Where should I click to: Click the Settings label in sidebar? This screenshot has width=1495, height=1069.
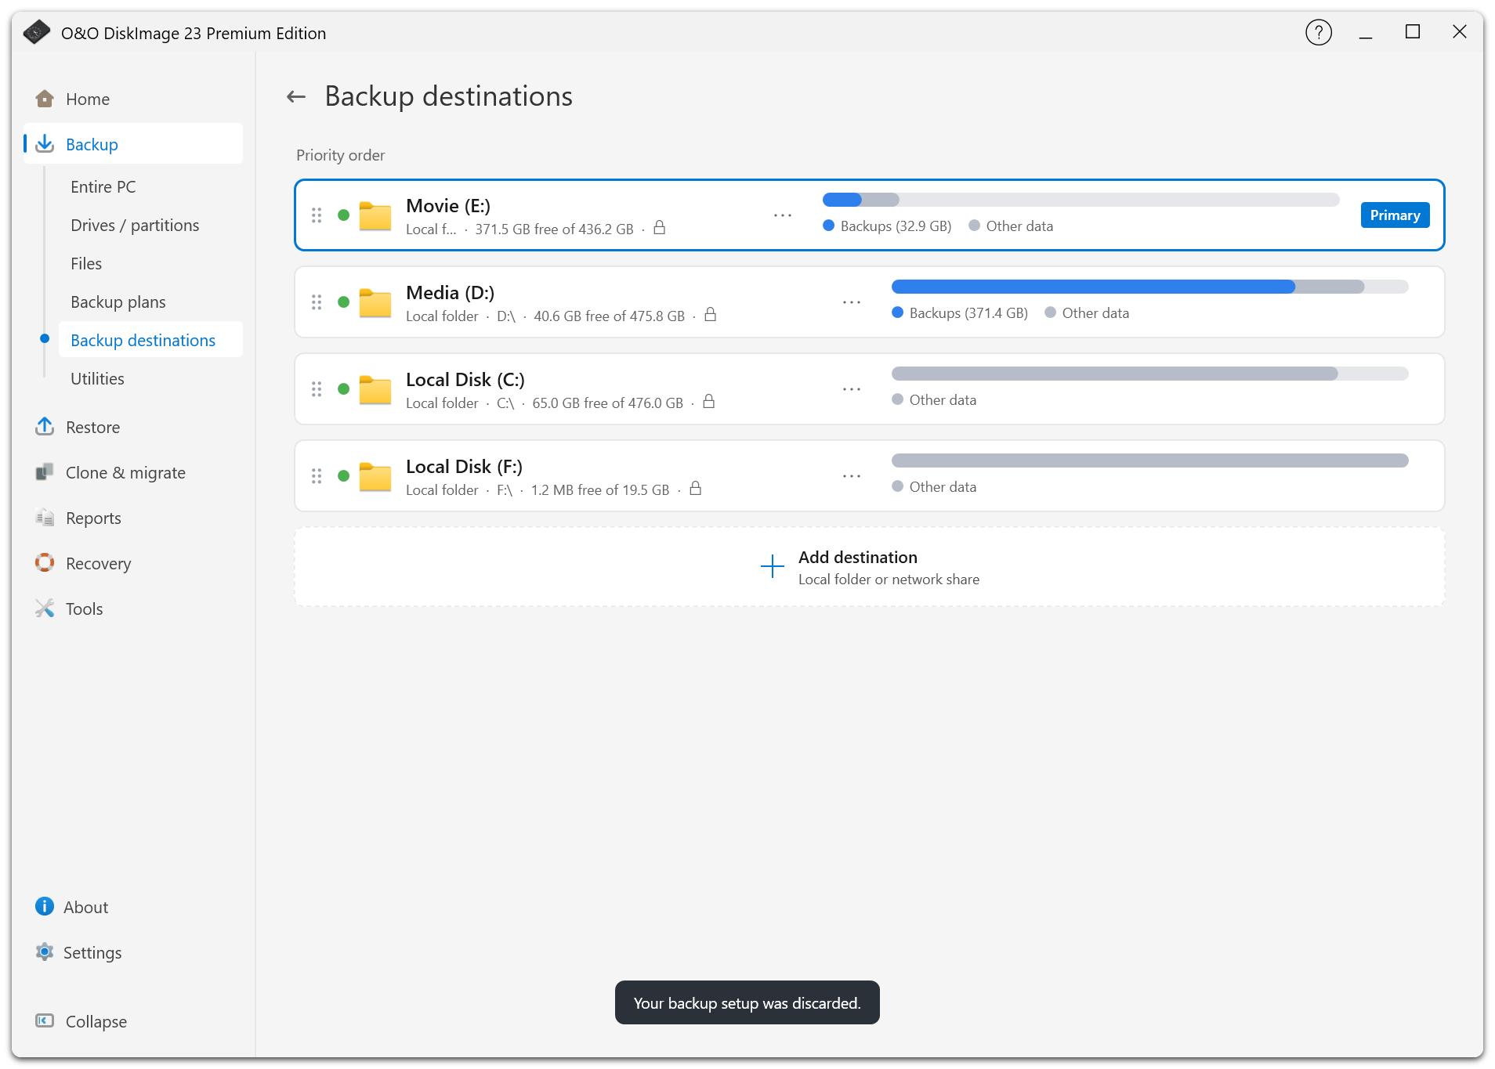92,953
